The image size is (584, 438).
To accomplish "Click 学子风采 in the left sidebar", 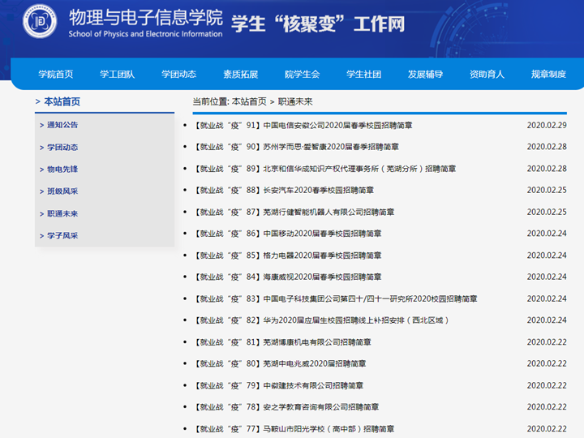I will [x=62, y=236].
